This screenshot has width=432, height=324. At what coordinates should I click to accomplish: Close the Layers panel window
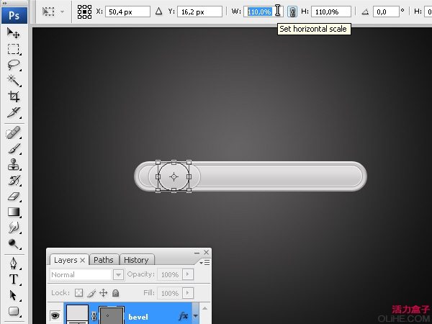[207, 253]
